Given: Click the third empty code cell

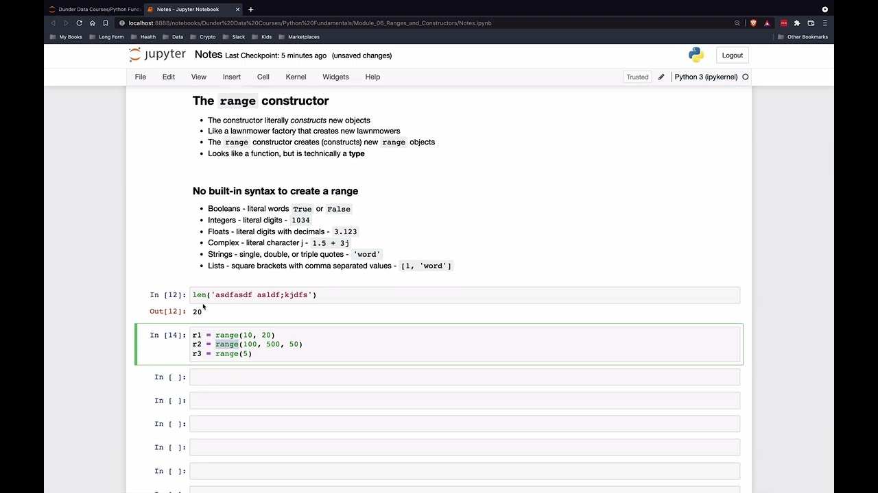Looking at the screenshot, I should tap(465, 424).
